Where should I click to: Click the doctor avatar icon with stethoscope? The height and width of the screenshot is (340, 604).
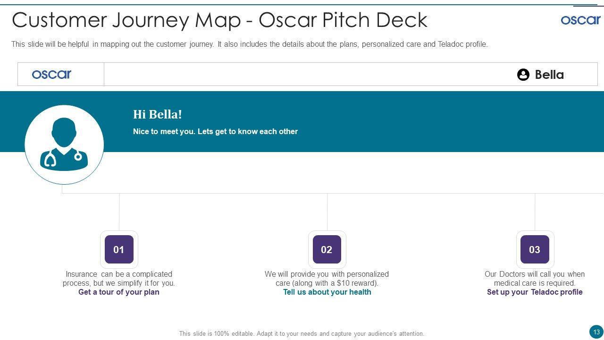[x=64, y=144]
